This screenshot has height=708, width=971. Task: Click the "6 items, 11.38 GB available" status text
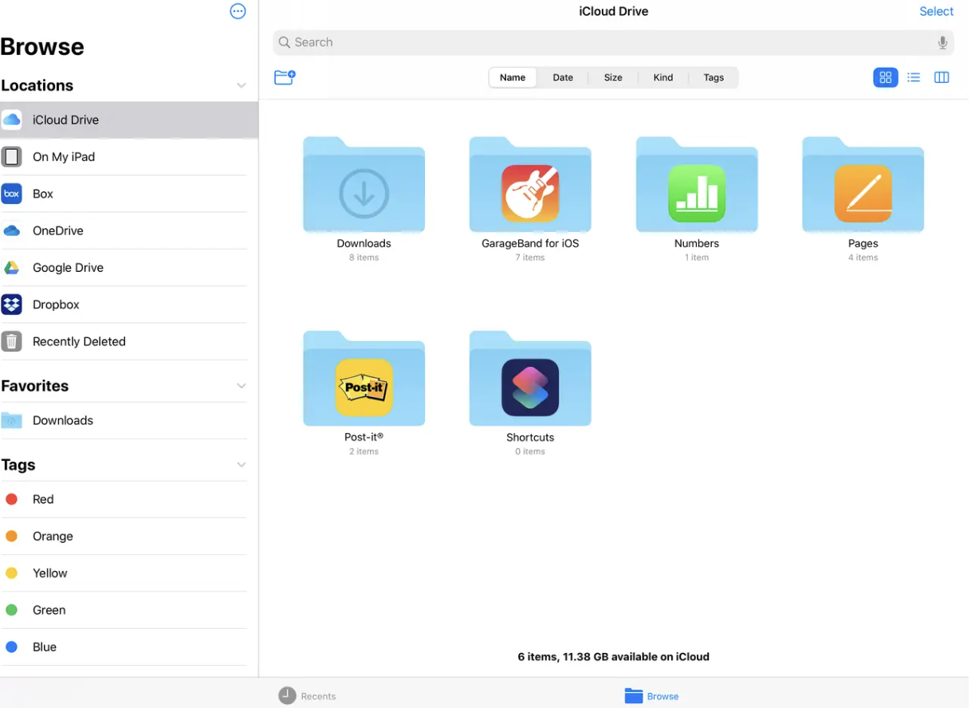point(613,657)
